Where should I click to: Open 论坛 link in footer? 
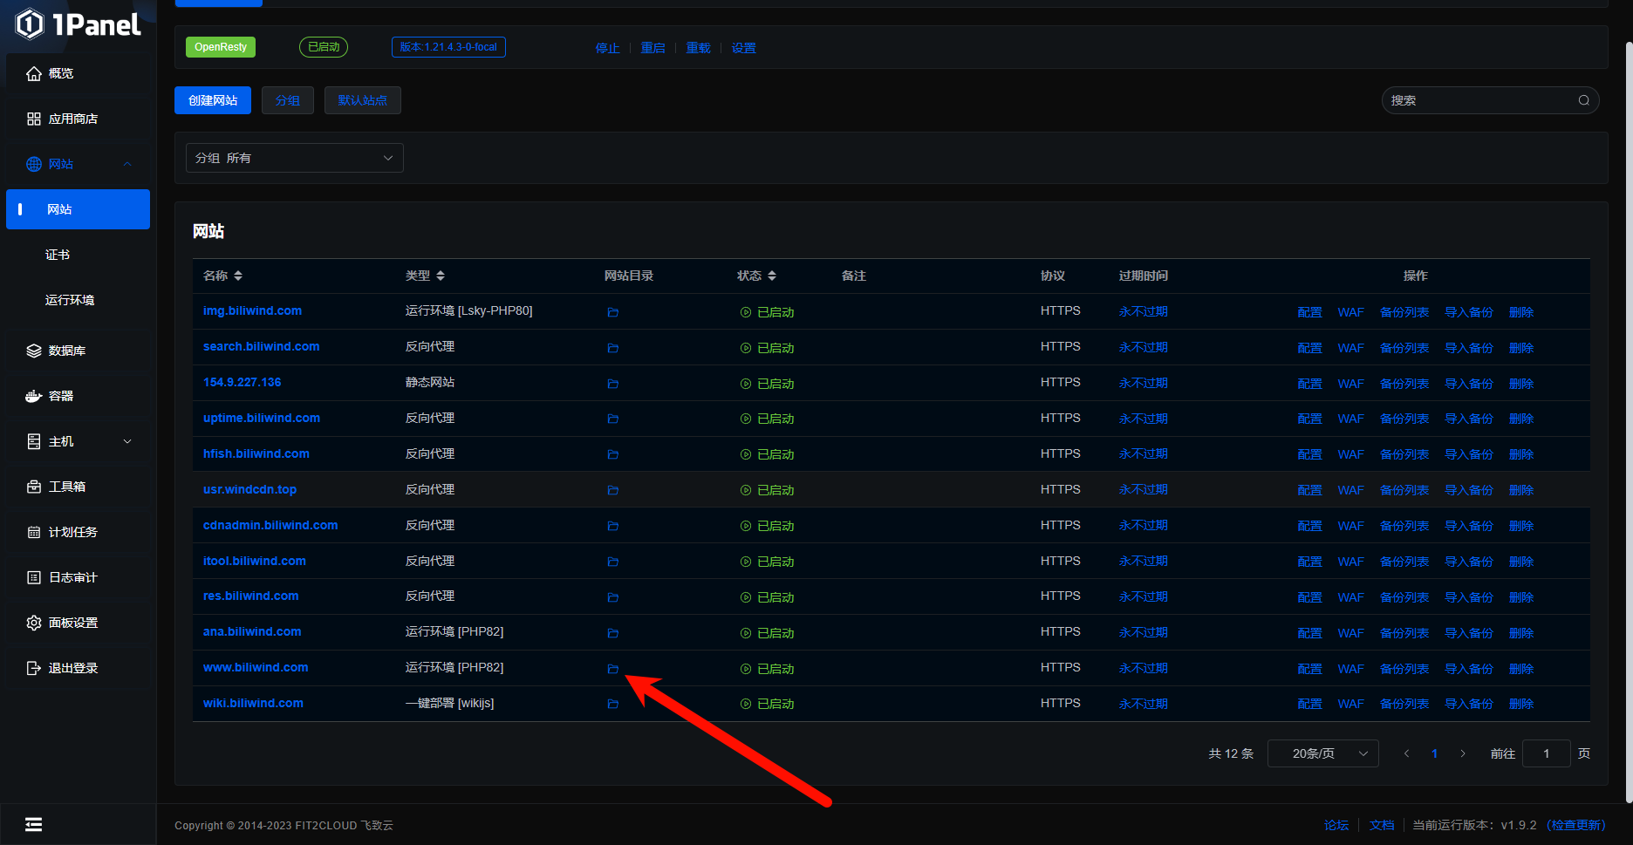(x=1336, y=825)
